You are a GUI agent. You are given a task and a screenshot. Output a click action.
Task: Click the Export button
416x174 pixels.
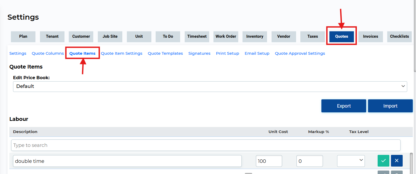pos(344,106)
